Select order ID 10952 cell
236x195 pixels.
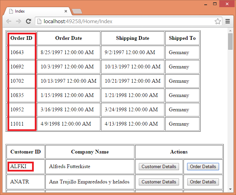click(21, 110)
